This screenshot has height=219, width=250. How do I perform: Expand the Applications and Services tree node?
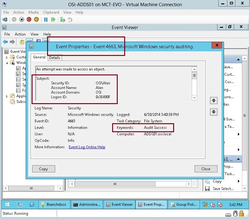tap(7, 96)
